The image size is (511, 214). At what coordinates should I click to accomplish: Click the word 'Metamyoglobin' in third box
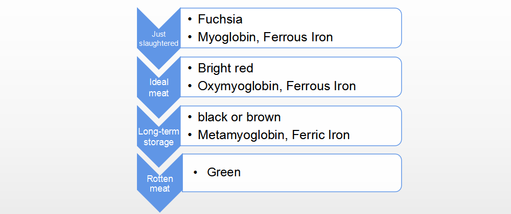[241, 136]
